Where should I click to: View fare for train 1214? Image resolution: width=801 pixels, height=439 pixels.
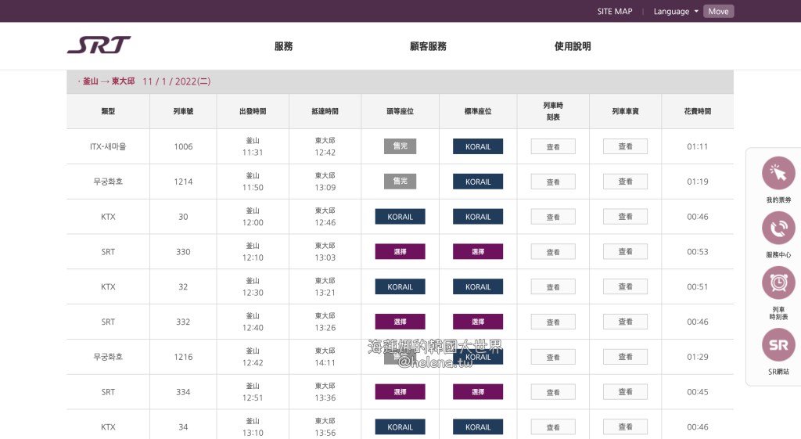[625, 182]
